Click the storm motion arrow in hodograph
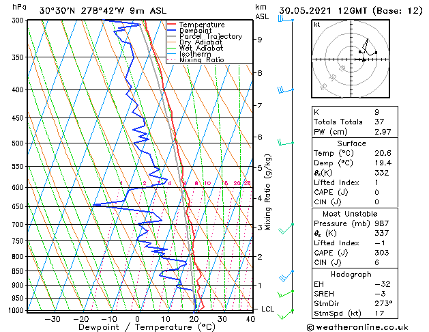429x332 pixels. point(360,59)
